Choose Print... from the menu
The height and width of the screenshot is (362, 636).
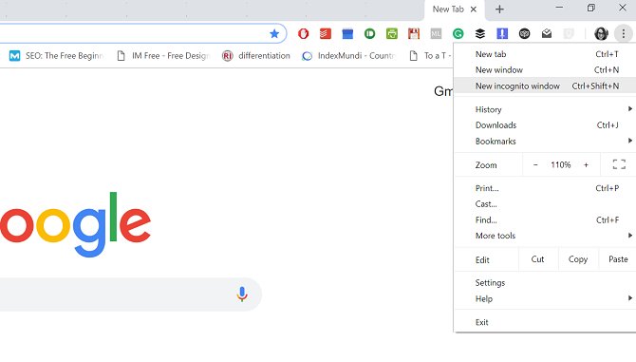[545, 188]
